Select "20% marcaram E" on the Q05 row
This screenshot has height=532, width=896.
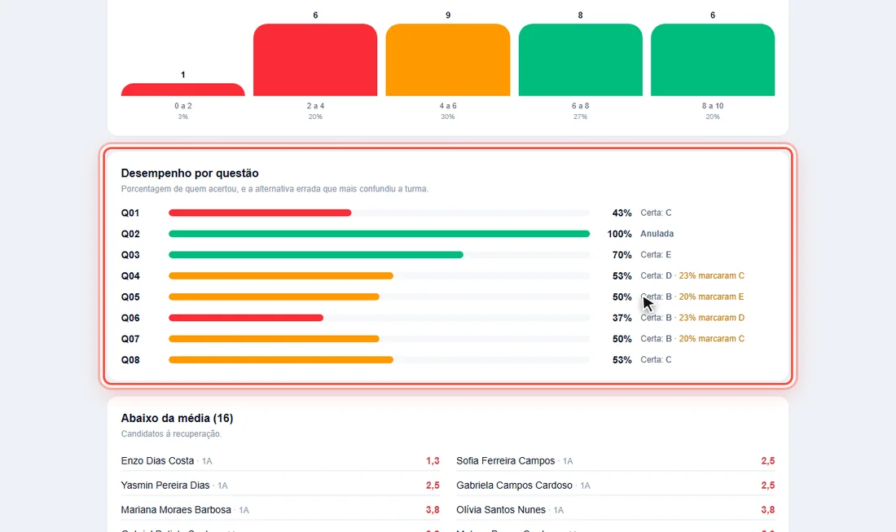(711, 297)
